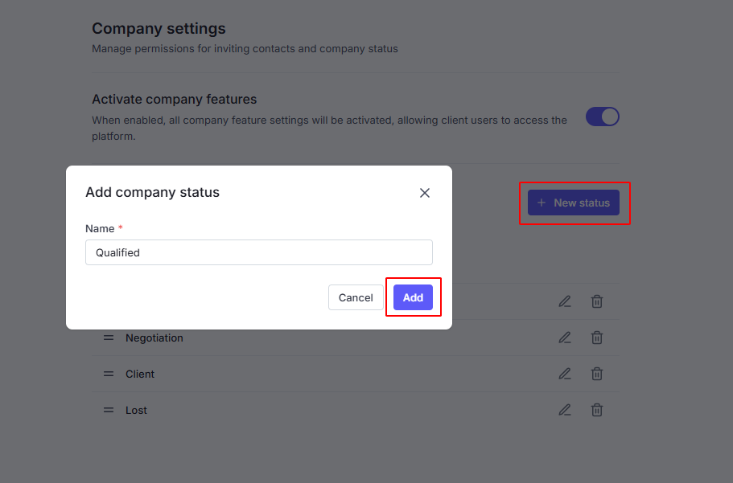Screen dimensions: 733x483
Task: Grab the drag handle beside Negotiation
Action: click(109, 338)
